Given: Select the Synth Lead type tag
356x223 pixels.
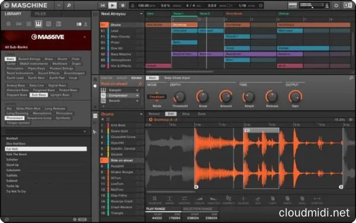Looking at the screenshot, I should (15, 78).
